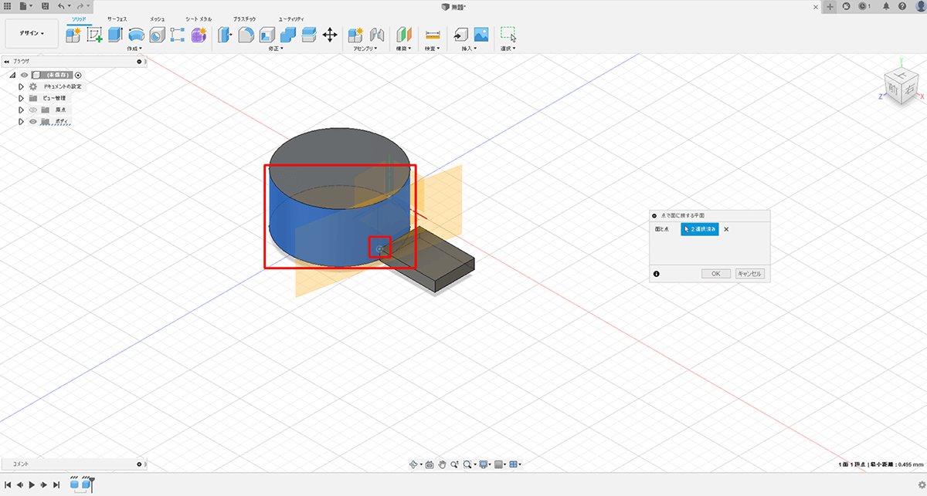The image size is (927, 496).
Task: Expand the 原点 tree node
Action: tap(22, 110)
